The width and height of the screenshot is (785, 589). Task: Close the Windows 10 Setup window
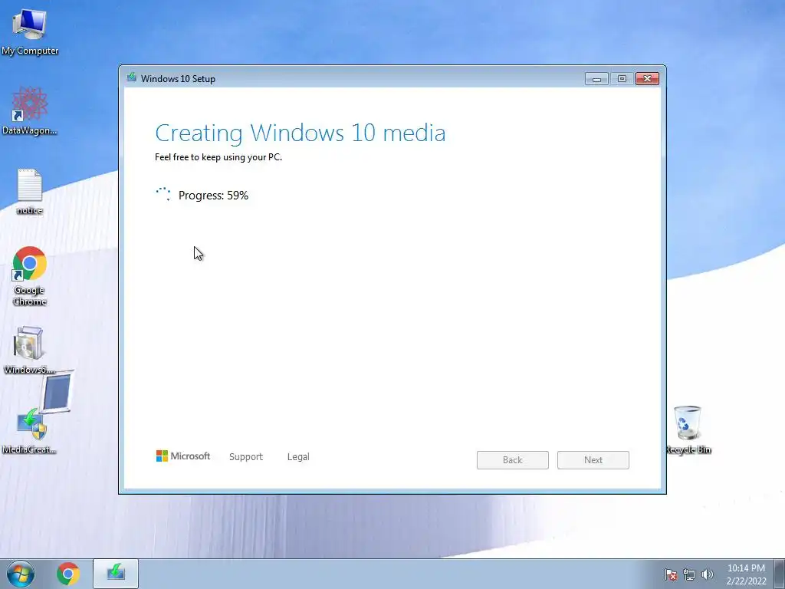(647, 79)
